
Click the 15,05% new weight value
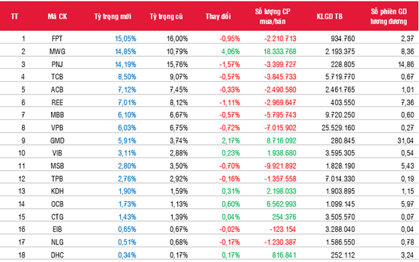tap(126, 39)
